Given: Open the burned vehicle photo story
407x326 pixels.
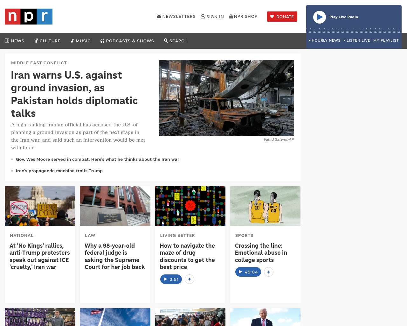Looking at the screenshot, I should tap(226, 98).
